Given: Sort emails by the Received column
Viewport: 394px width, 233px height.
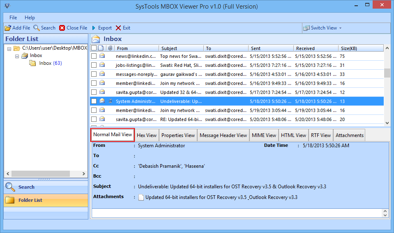Looking at the screenshot, I should tap(316, 48).
